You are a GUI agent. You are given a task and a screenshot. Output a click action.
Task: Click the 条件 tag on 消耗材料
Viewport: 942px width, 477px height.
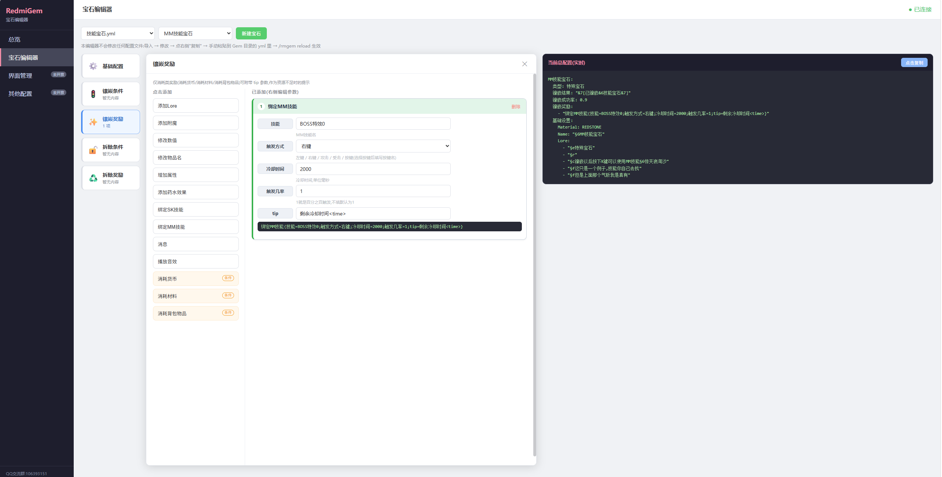pos(228,295)
